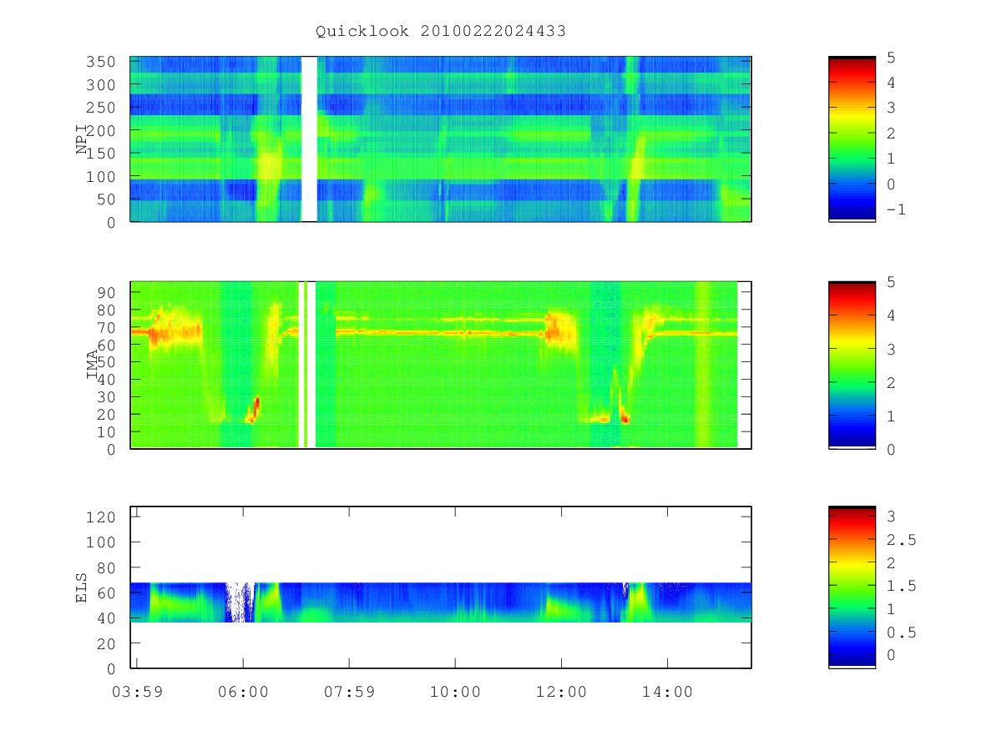Click the 07:59 time tick label

(x=349, y=692)
